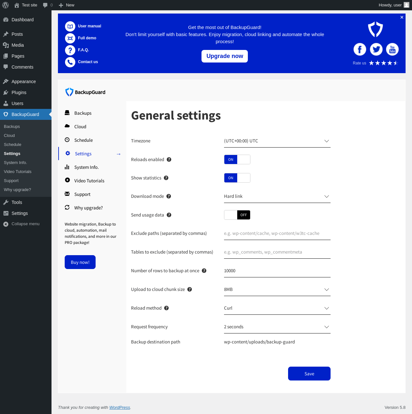Toggle the Show statistics switch
412x414 pixels.
pos(237,178)
